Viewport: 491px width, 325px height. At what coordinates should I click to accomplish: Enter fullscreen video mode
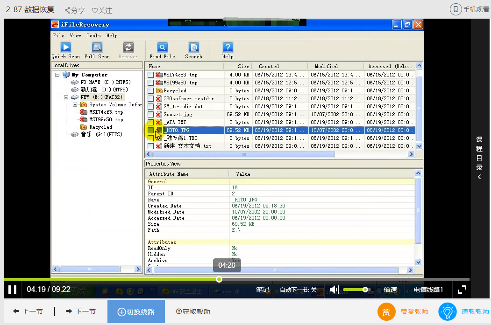[x=462, y=290]
